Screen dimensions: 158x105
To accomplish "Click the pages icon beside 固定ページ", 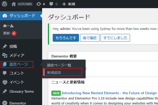I will coord(4,64).
